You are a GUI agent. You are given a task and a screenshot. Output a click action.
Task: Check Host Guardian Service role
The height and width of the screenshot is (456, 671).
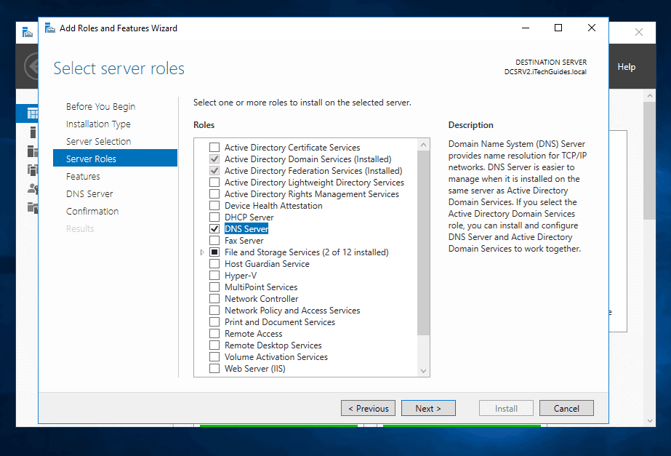(x=214, y=264)
